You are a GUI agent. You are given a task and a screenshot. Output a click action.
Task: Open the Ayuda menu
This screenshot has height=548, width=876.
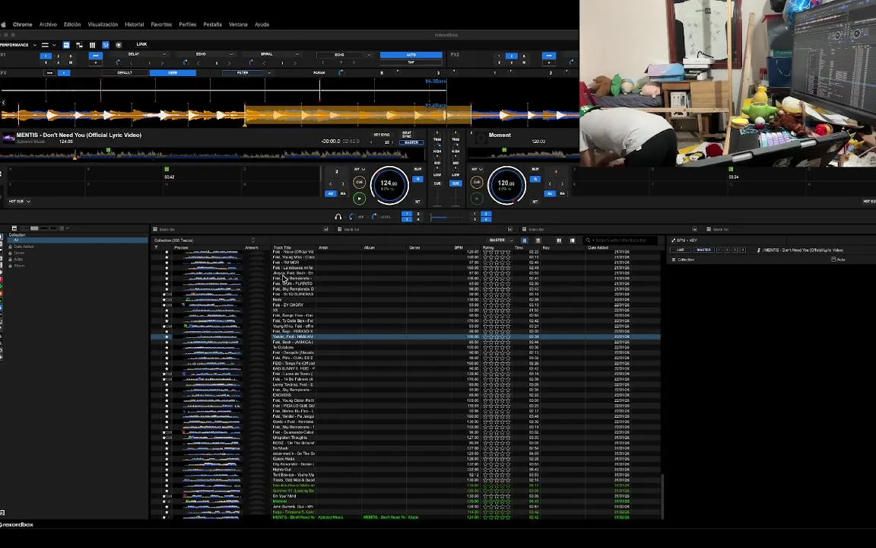coord(262,24)
